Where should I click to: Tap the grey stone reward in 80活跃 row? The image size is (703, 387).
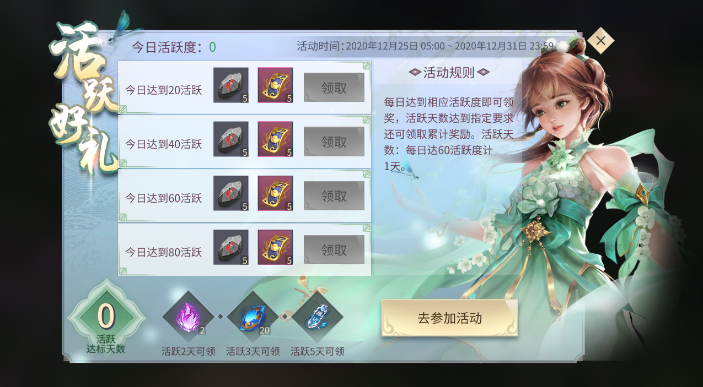coord(231,247)
